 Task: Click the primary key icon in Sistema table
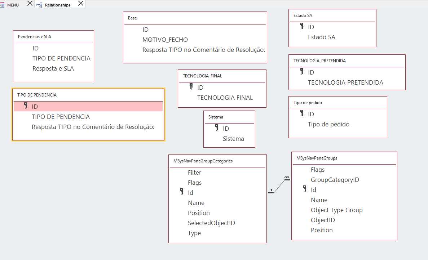217,127
